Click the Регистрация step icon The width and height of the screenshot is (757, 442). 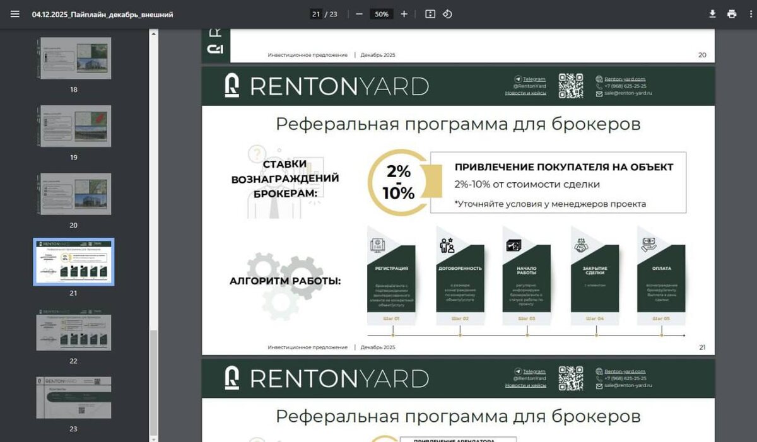point(379,244)
